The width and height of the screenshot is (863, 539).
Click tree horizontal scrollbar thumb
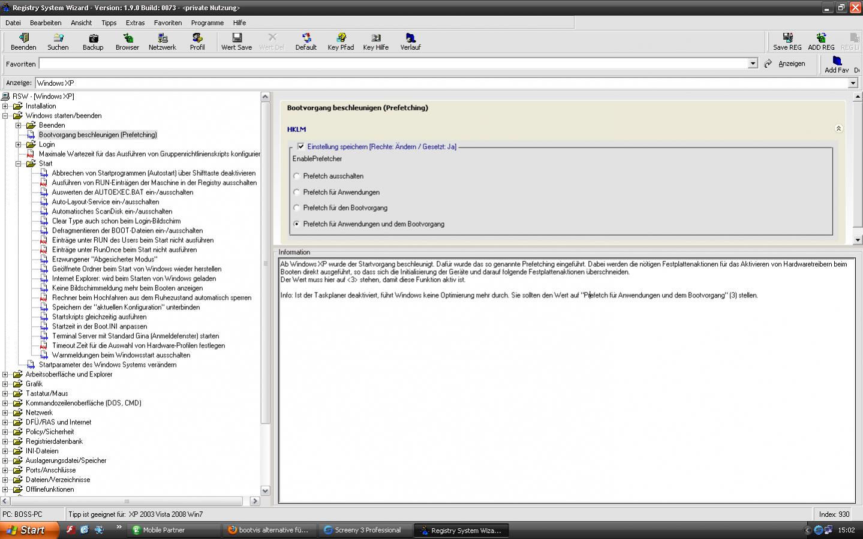tap(127, 501)
